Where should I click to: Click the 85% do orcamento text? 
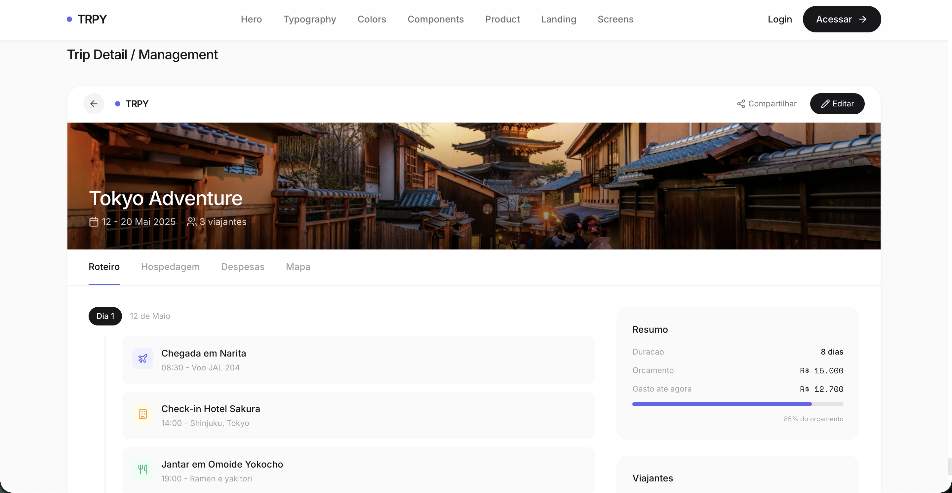point(813,419)
